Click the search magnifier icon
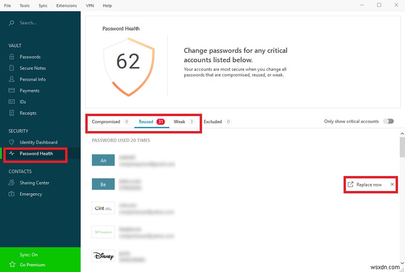The height and width of the screenshot is (272, 405). coord(11,23)
